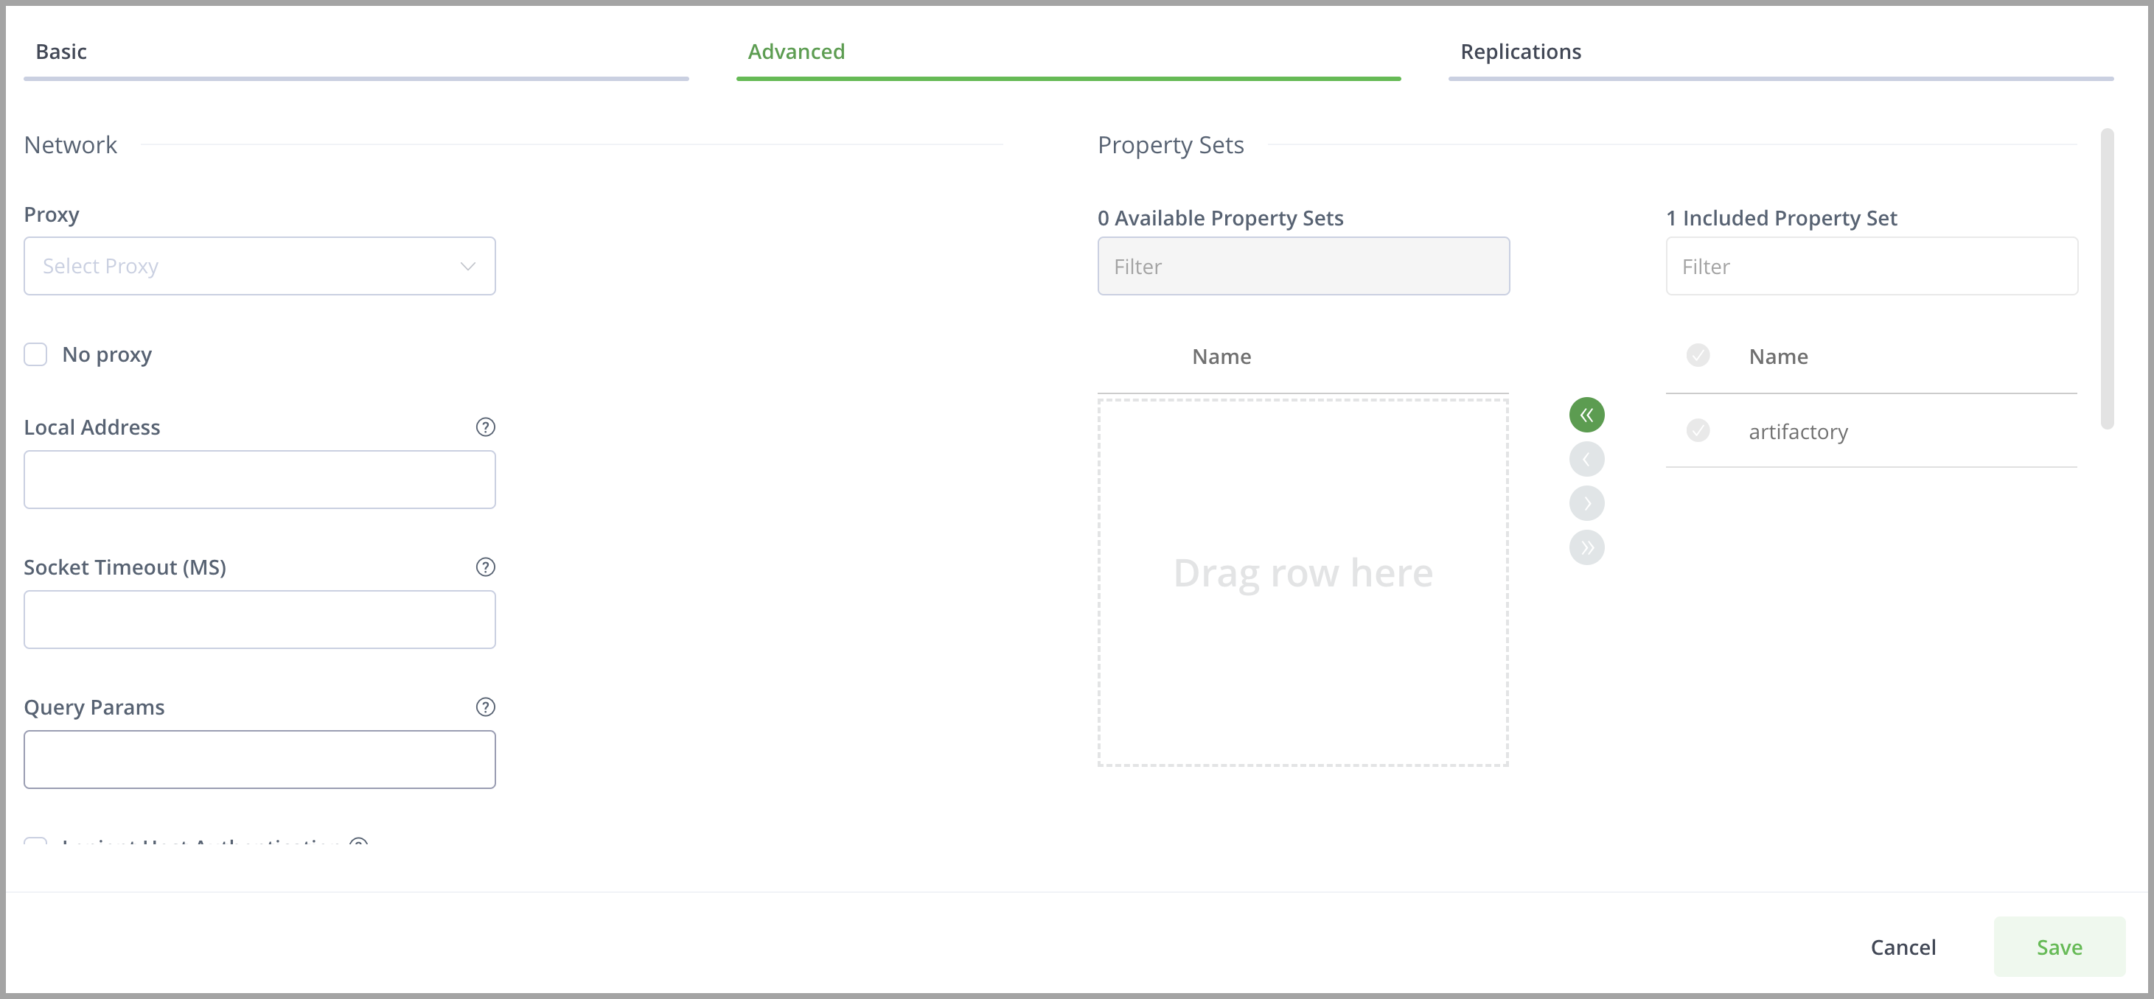Click the single right chevron move button

1586,503
